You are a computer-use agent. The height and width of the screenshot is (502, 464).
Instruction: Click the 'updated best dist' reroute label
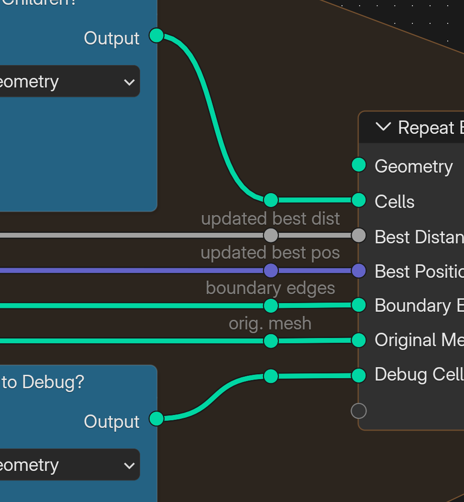coord(270,218)
